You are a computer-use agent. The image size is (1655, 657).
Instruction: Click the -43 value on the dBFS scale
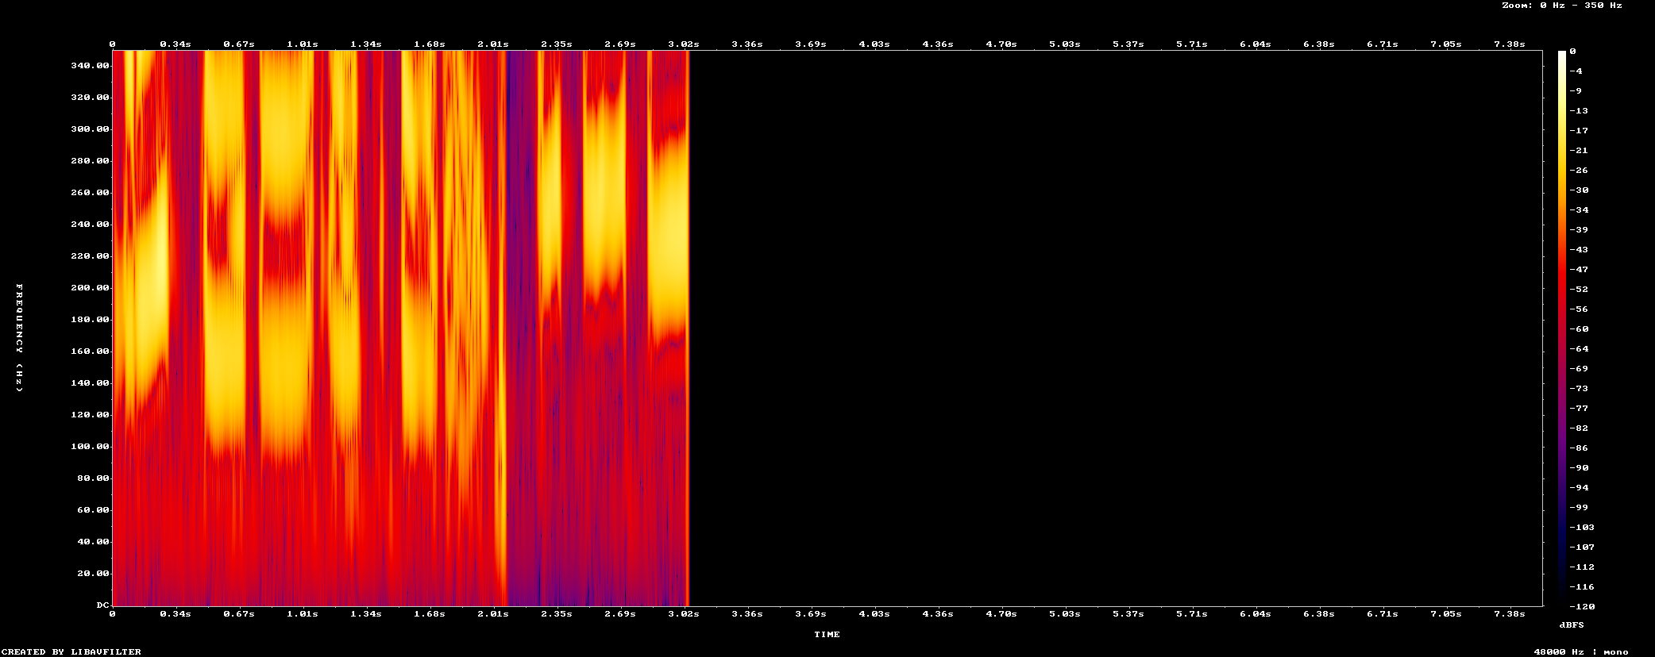pos(1579,250)
